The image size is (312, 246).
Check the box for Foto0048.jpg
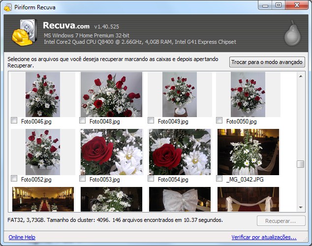click(82, 121)
